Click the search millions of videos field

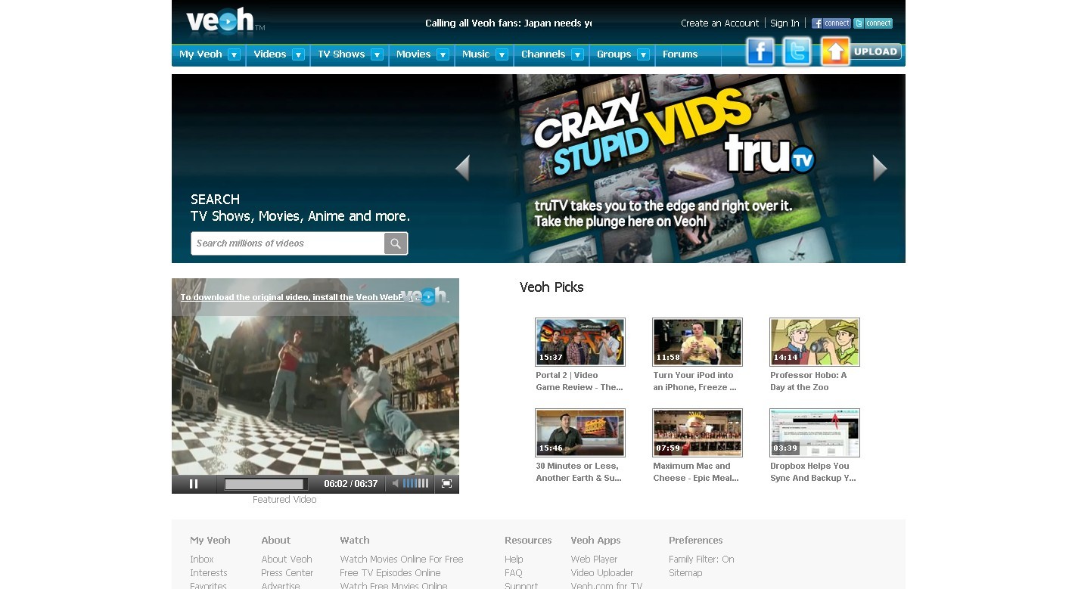pos(287,243)
